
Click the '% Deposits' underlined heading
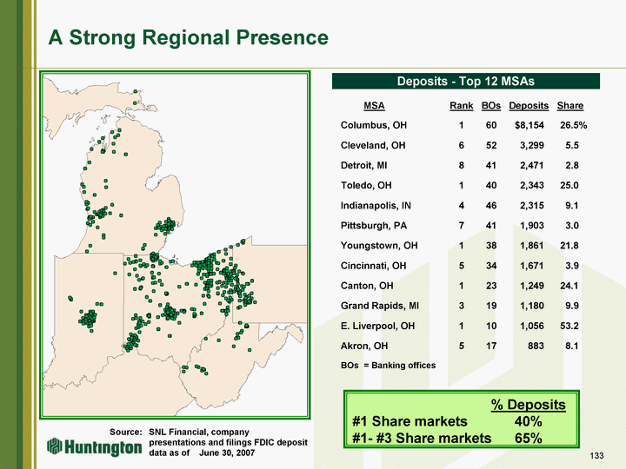click(x=528, y=405)
